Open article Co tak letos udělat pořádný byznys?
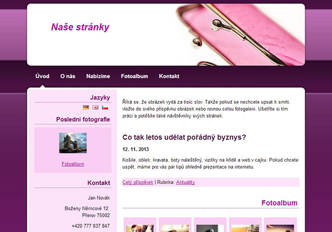This screenshot has width=332, height=232. [184, 137]
